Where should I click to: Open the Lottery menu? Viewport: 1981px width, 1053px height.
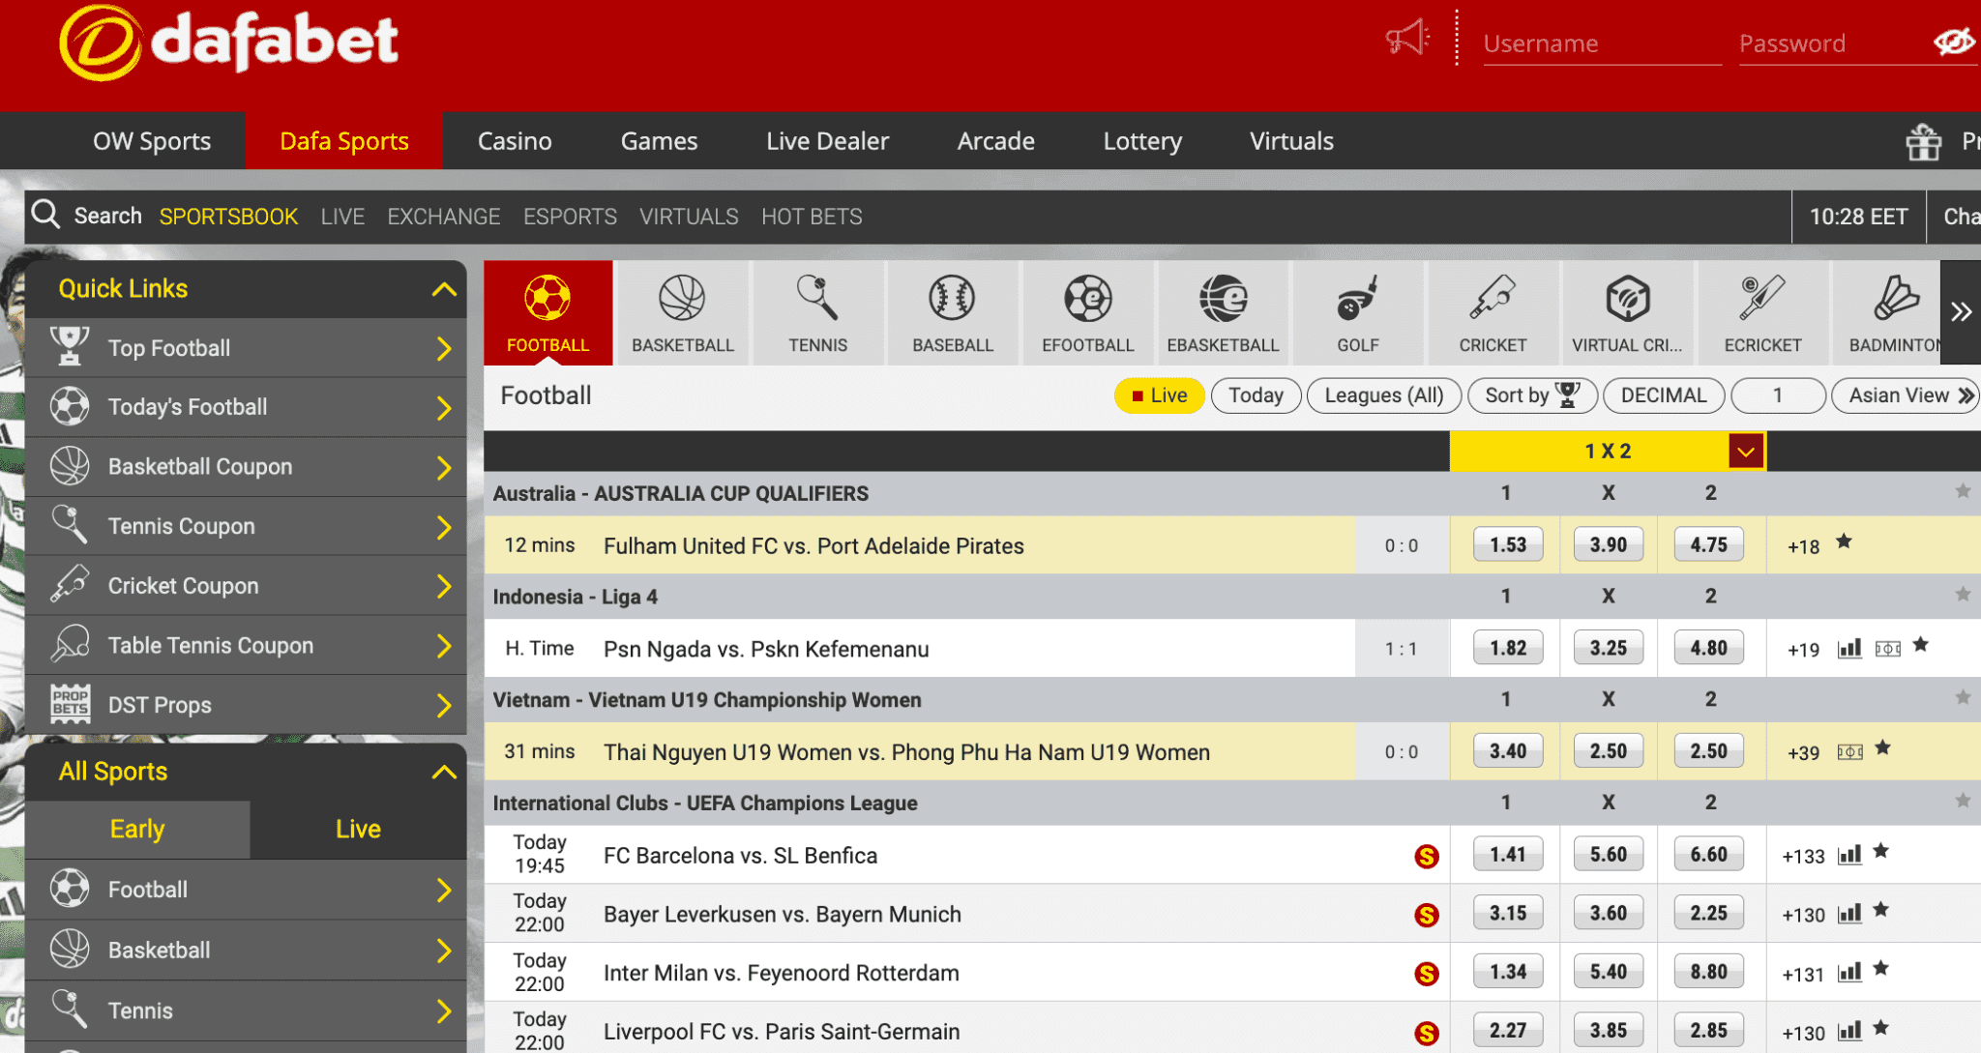(x=1142, y=141)
